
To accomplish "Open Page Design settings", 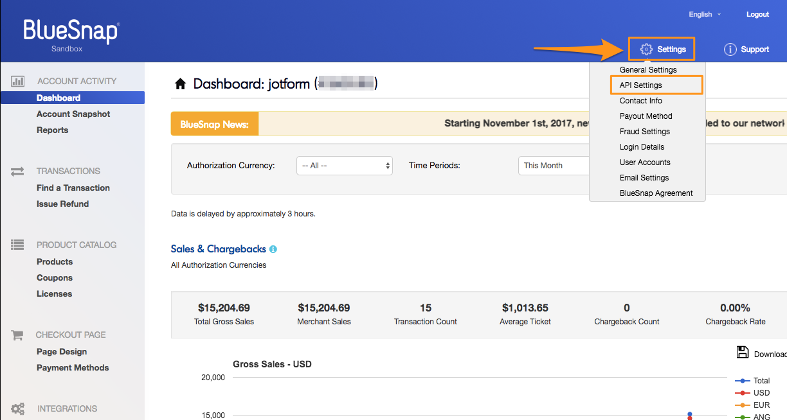I will point(62,351).
